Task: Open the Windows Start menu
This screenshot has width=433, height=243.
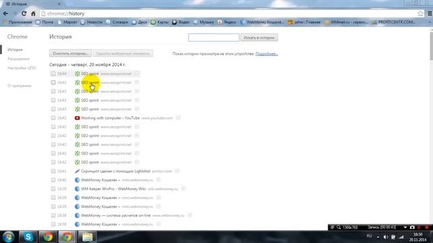Action: tap(9, 237)
